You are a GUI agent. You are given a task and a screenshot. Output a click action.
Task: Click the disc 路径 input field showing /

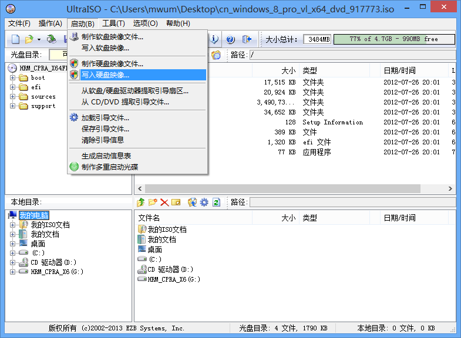353,55
